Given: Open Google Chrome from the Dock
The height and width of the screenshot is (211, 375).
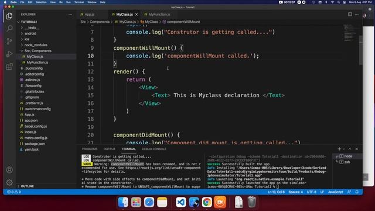Looking at the screenshot, I should click(207, 202).
